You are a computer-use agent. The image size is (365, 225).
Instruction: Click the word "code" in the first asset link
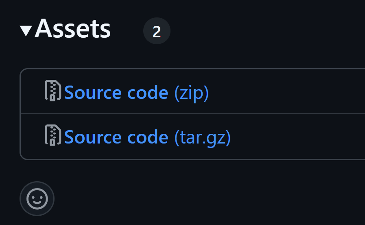pyautogui.click(x=148, y=92)
